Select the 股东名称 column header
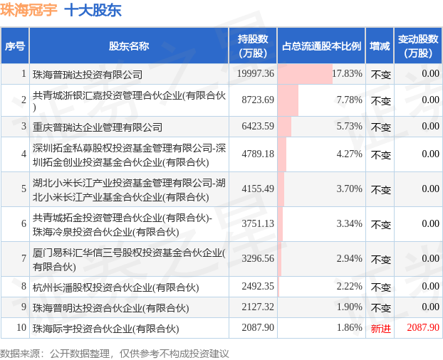This screenshot has width=443, height=360. pyautogui.click(x=129, y=46)
